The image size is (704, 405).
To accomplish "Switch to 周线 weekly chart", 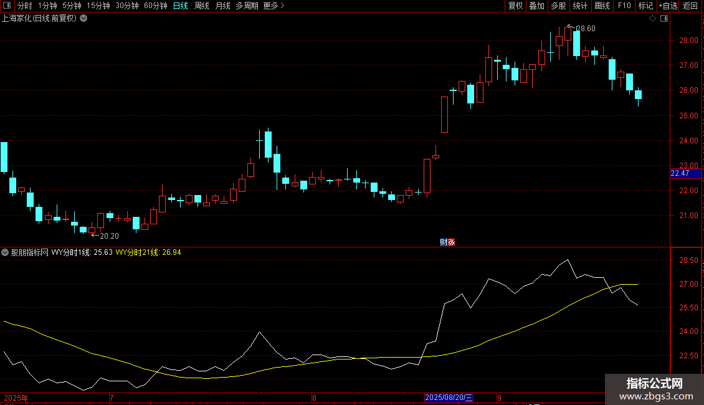I will coord(202,6).
